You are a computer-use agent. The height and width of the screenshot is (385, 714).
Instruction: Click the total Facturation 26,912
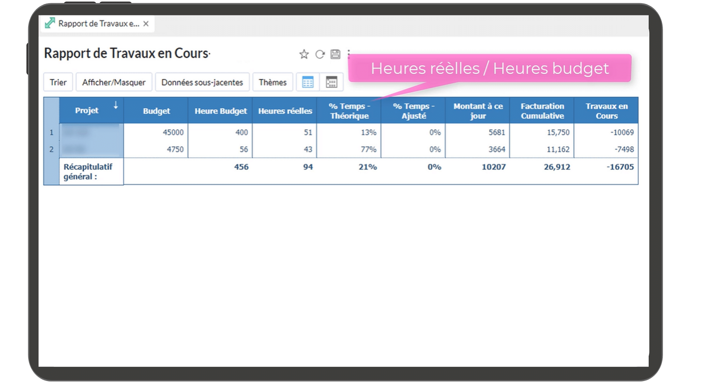(x=557, y=167)
